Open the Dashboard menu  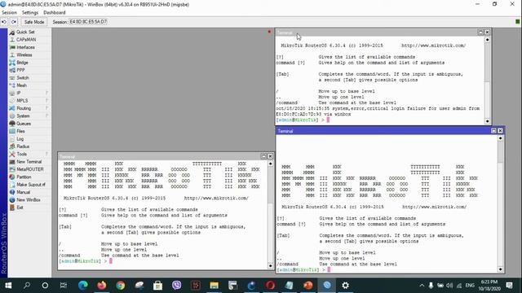point(55,13)
